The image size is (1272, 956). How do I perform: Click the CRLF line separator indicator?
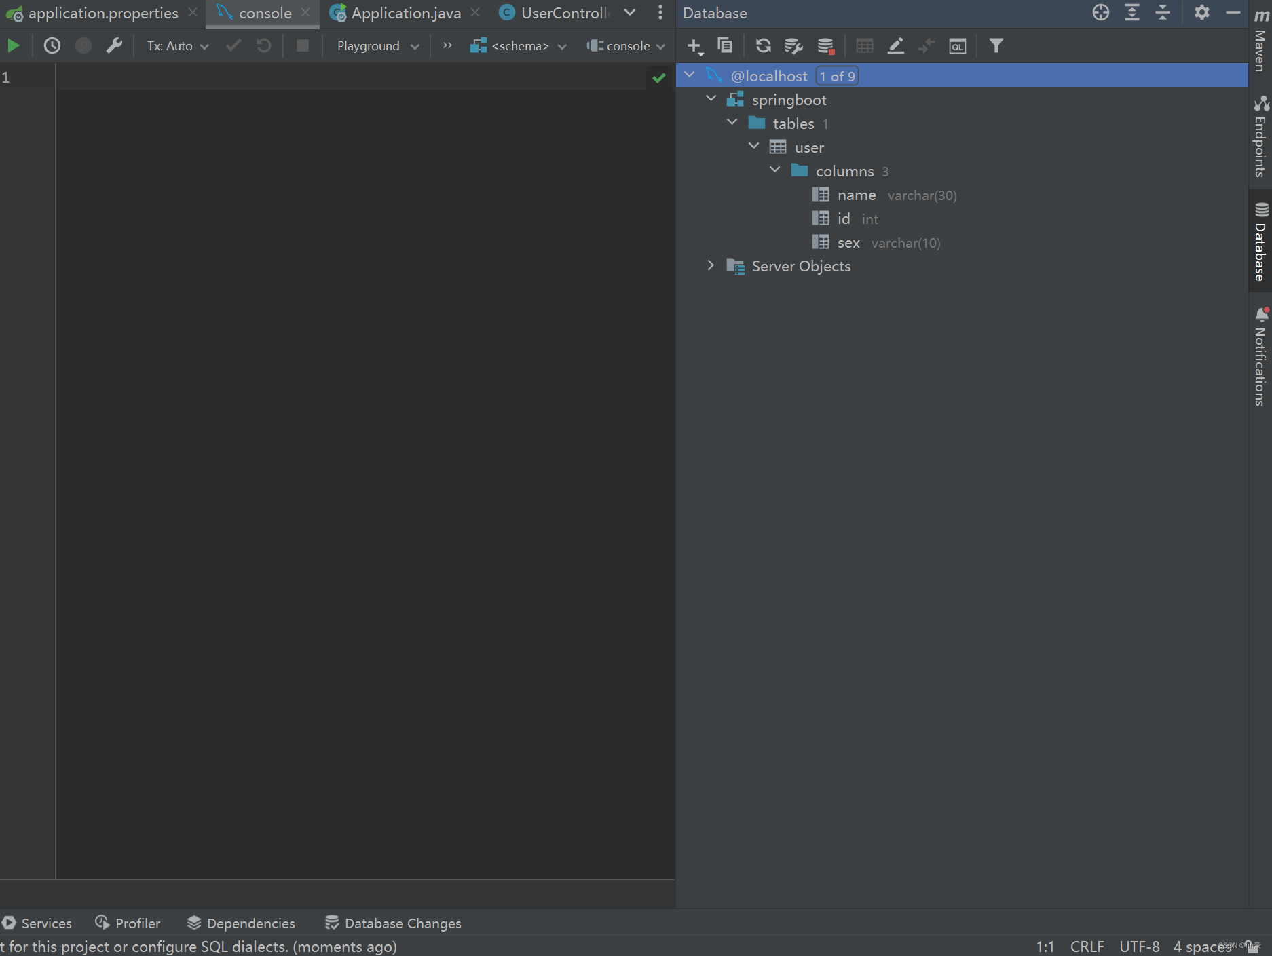pyautogui.click(x=1087, y=947)
